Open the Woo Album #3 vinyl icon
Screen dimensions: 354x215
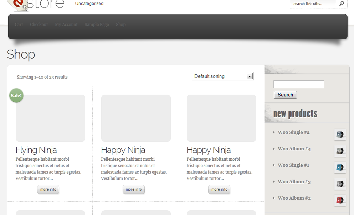340,184
